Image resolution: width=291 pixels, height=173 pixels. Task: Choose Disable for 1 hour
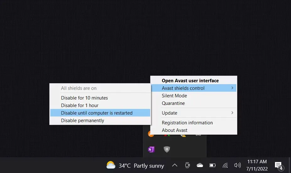point(80,105)
